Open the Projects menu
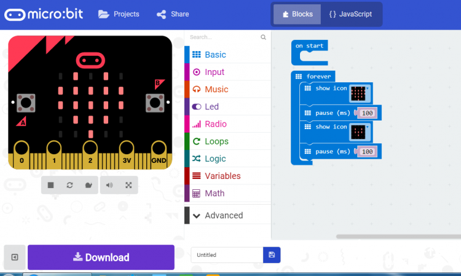461x276 pixels. pos(119,14)
